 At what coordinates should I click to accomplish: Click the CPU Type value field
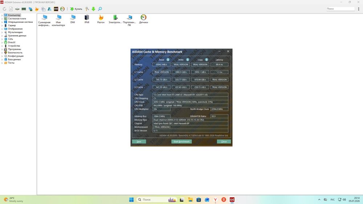(190, 95)
